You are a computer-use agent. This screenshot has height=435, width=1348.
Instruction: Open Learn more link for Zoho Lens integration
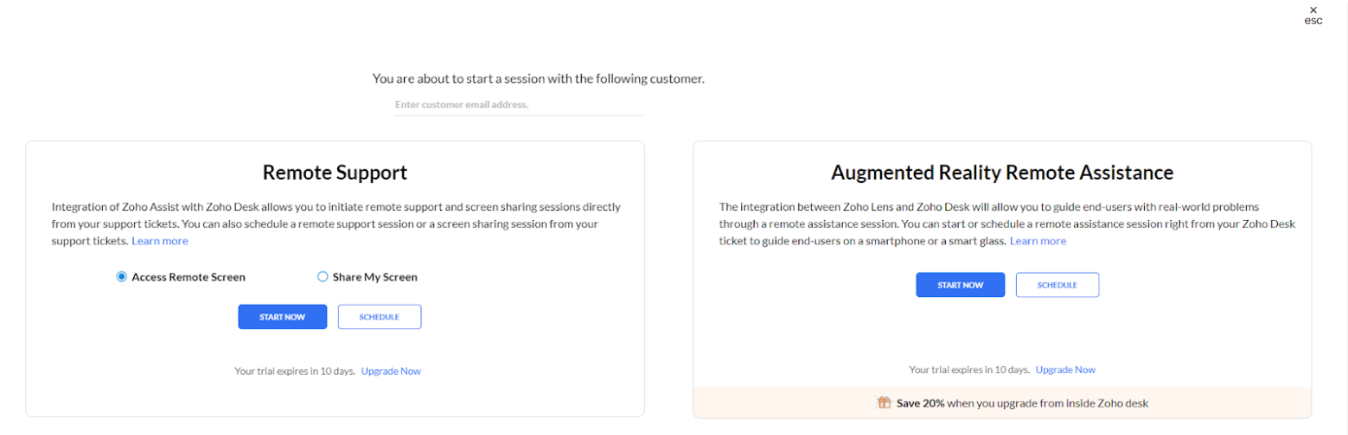pos(1038,241)
